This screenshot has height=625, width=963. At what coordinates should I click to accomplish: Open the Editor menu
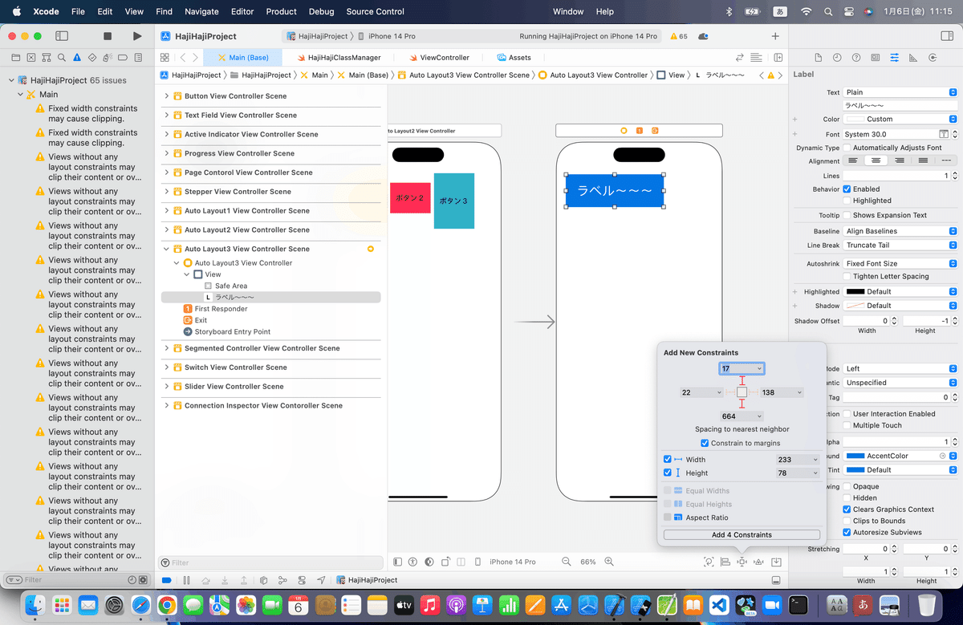[x=242, y=11]
